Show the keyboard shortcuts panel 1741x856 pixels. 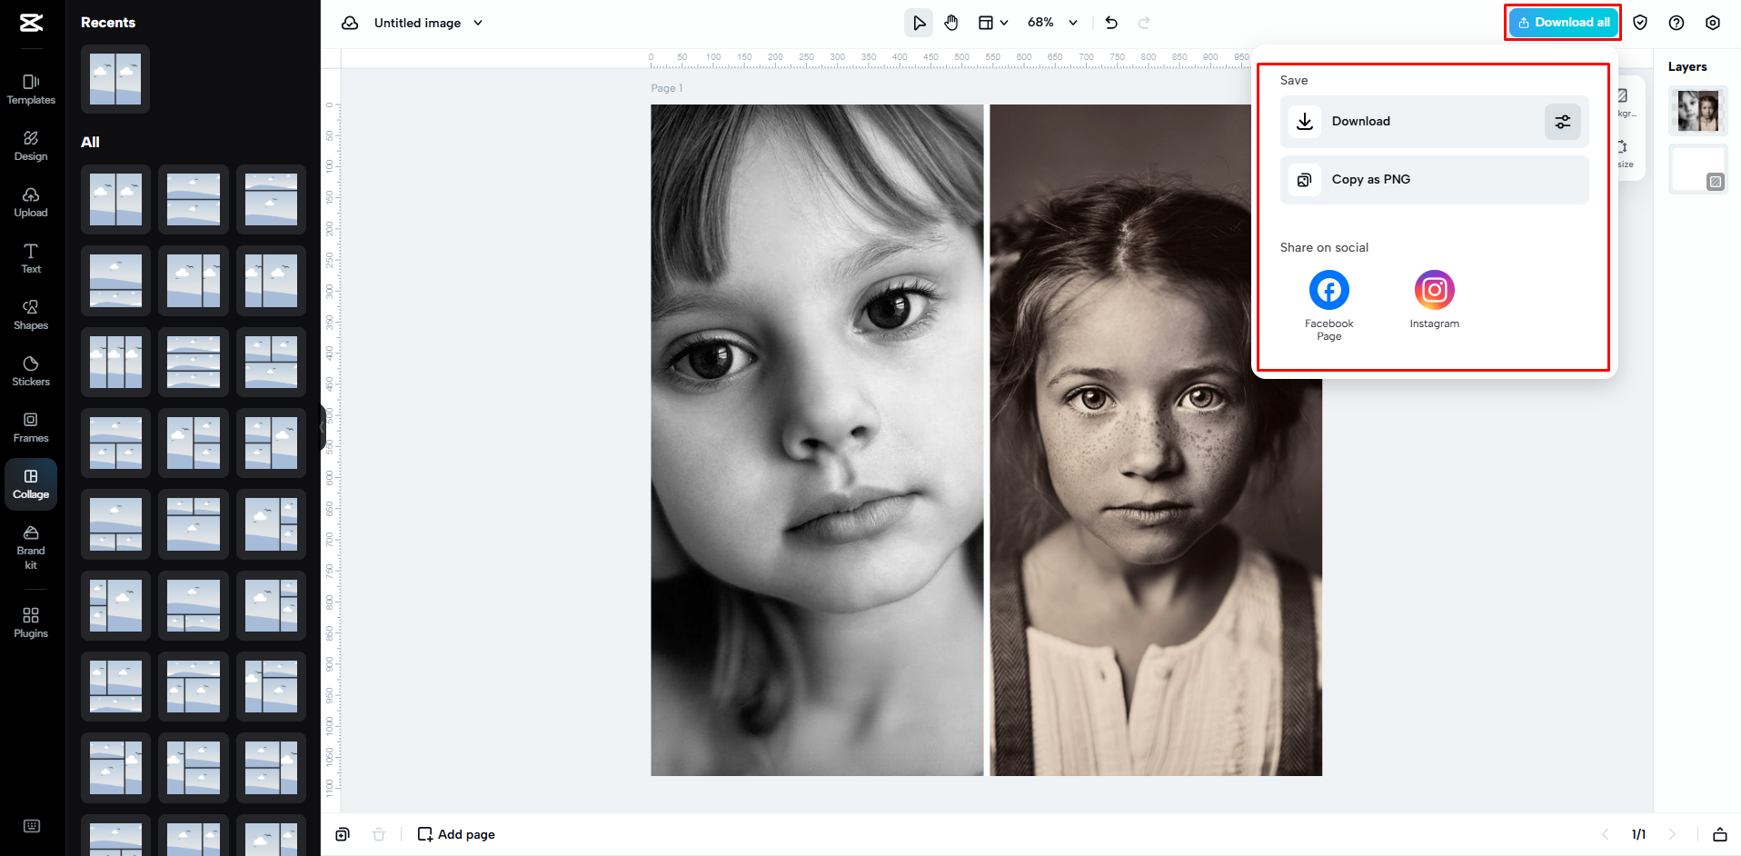[31, 825]
